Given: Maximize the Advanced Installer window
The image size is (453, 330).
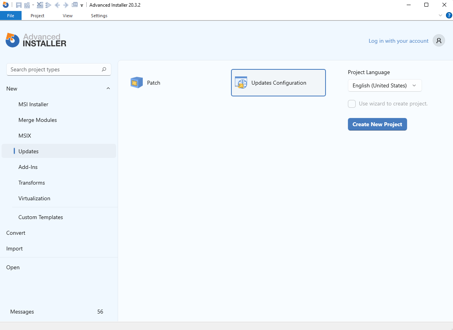Looking at the screenshot, I should 426,5.
